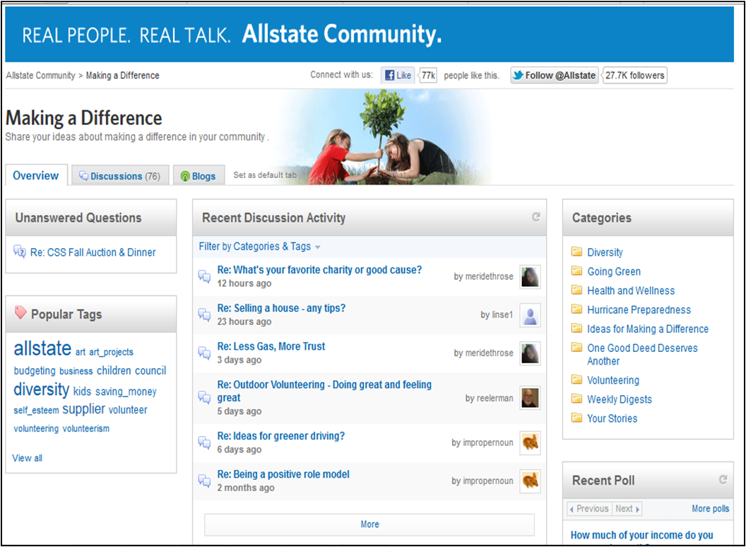The height and width of the screenshot is (547, 746).
Task: Click Weekly Digests folder icon
Action: tap(576, 398)
